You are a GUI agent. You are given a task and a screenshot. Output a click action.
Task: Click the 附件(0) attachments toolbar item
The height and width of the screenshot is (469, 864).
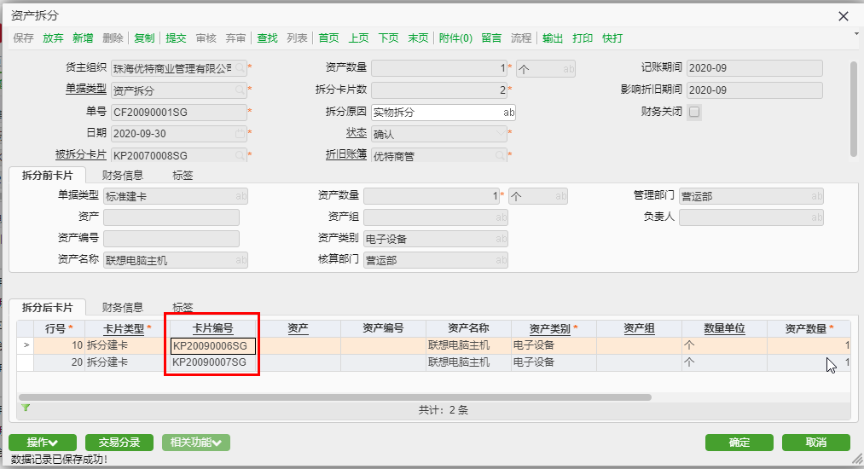(x=455, y=38)
